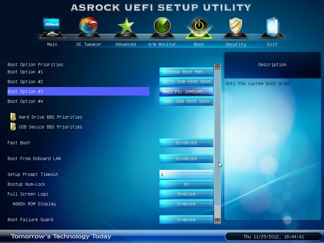The width and height of the screenshot is (324, 243).
Task: Open Boot Option #4 USB 0505 dropdown
Action: pos(186,101)
